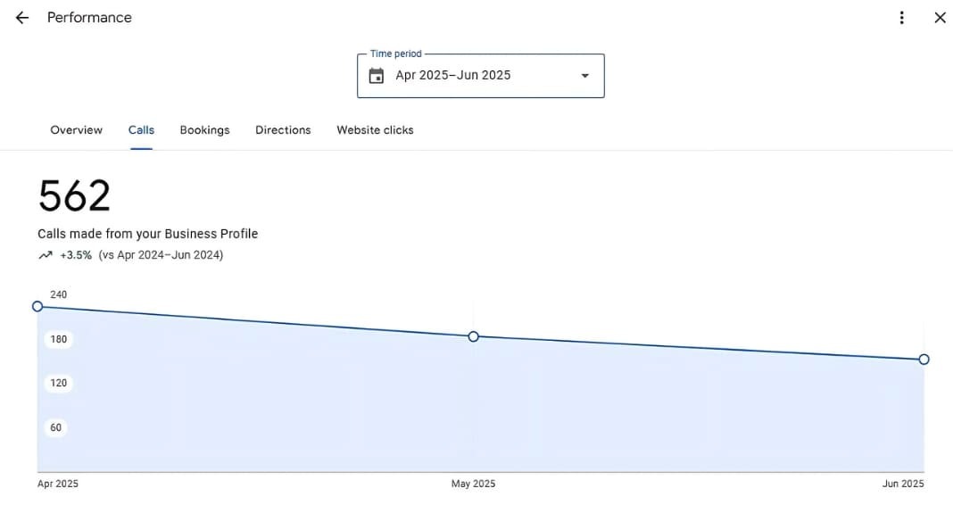
Task: Expand the Time period dropdown arrow
Action: (585, 76)
